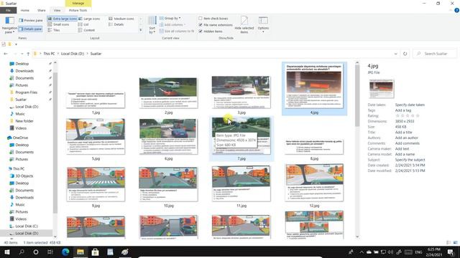Expand the layout gallery more arrow
Image resolution: width=460 pixels, height=258 pixels.
pyautogui.click(x=141, y=30)
